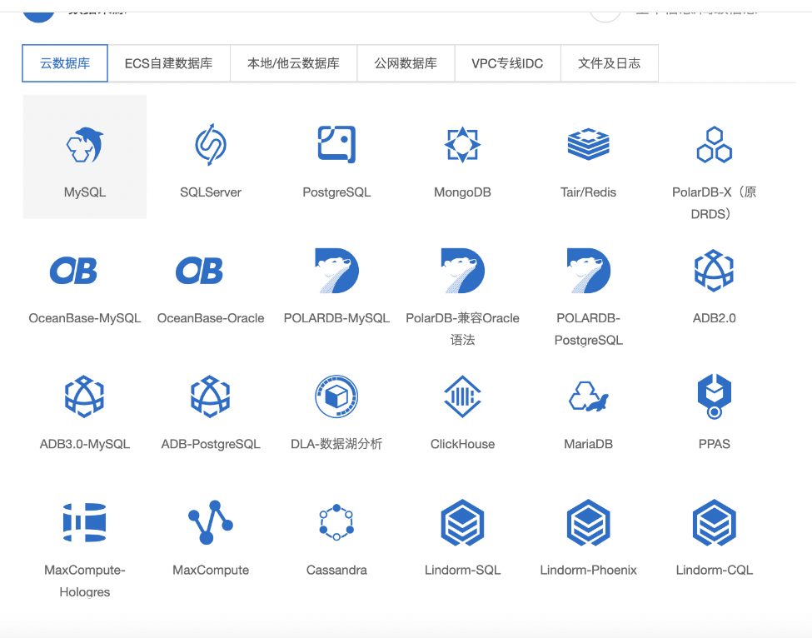Select the MaxCompute graph icon
The height and width of the screenshot is (638, 812).
pos(210,522)
